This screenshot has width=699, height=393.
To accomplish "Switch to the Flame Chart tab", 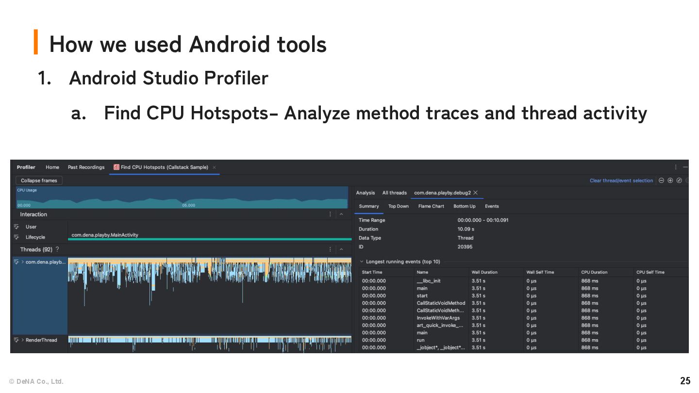I will [431, 206].
